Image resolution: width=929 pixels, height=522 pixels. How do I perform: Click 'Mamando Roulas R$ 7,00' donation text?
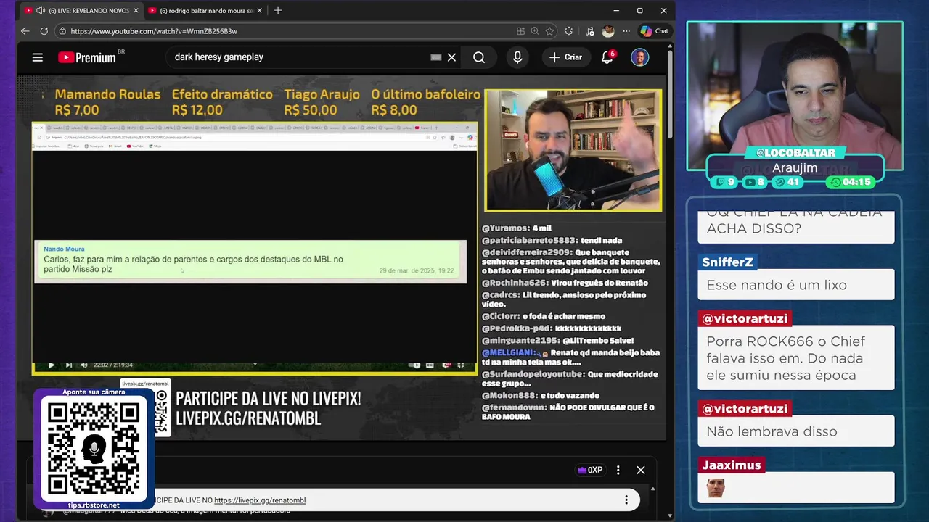point(107,102)
